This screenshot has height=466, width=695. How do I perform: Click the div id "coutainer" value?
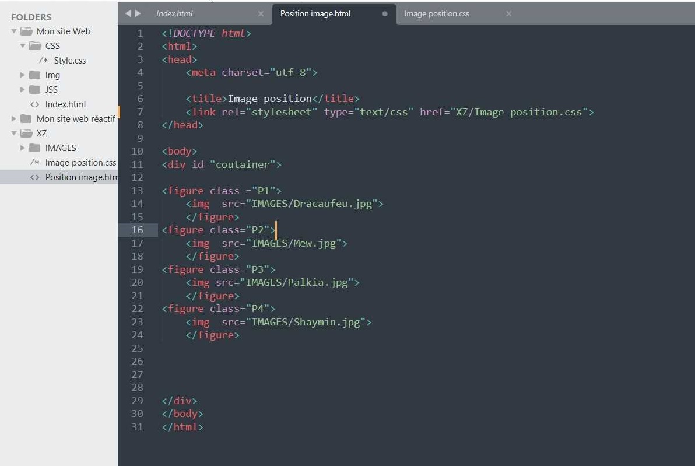pyautogui.click(x=243, y=164)
